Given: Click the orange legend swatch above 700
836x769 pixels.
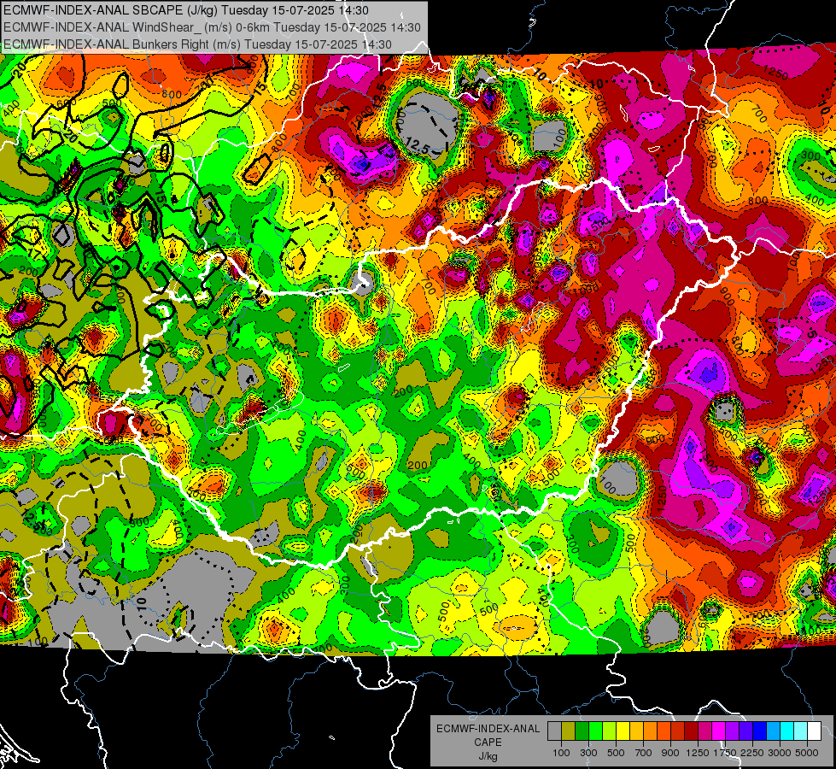Looking at the screenshot, I should 651,731.
